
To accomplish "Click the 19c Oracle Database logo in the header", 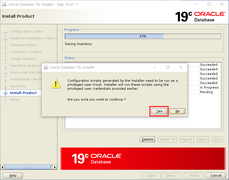I will (x=200, y=17).
